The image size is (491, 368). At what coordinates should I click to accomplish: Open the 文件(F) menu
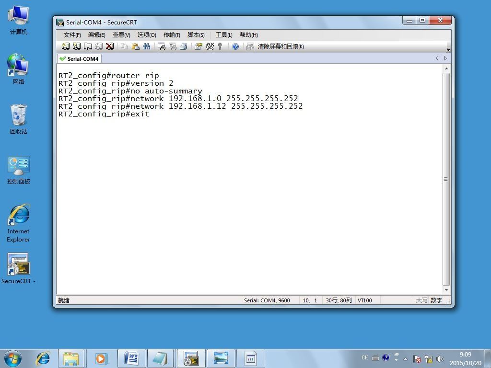tap(72, 34)
